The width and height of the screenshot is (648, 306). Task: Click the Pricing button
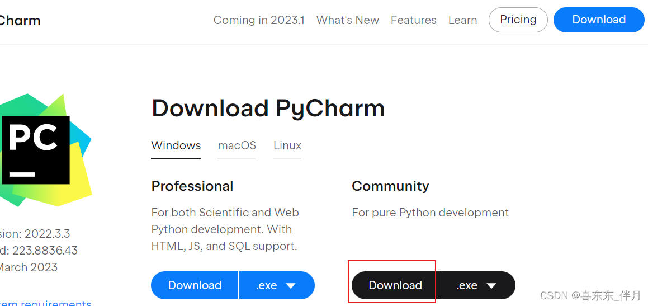pos(518,20)
